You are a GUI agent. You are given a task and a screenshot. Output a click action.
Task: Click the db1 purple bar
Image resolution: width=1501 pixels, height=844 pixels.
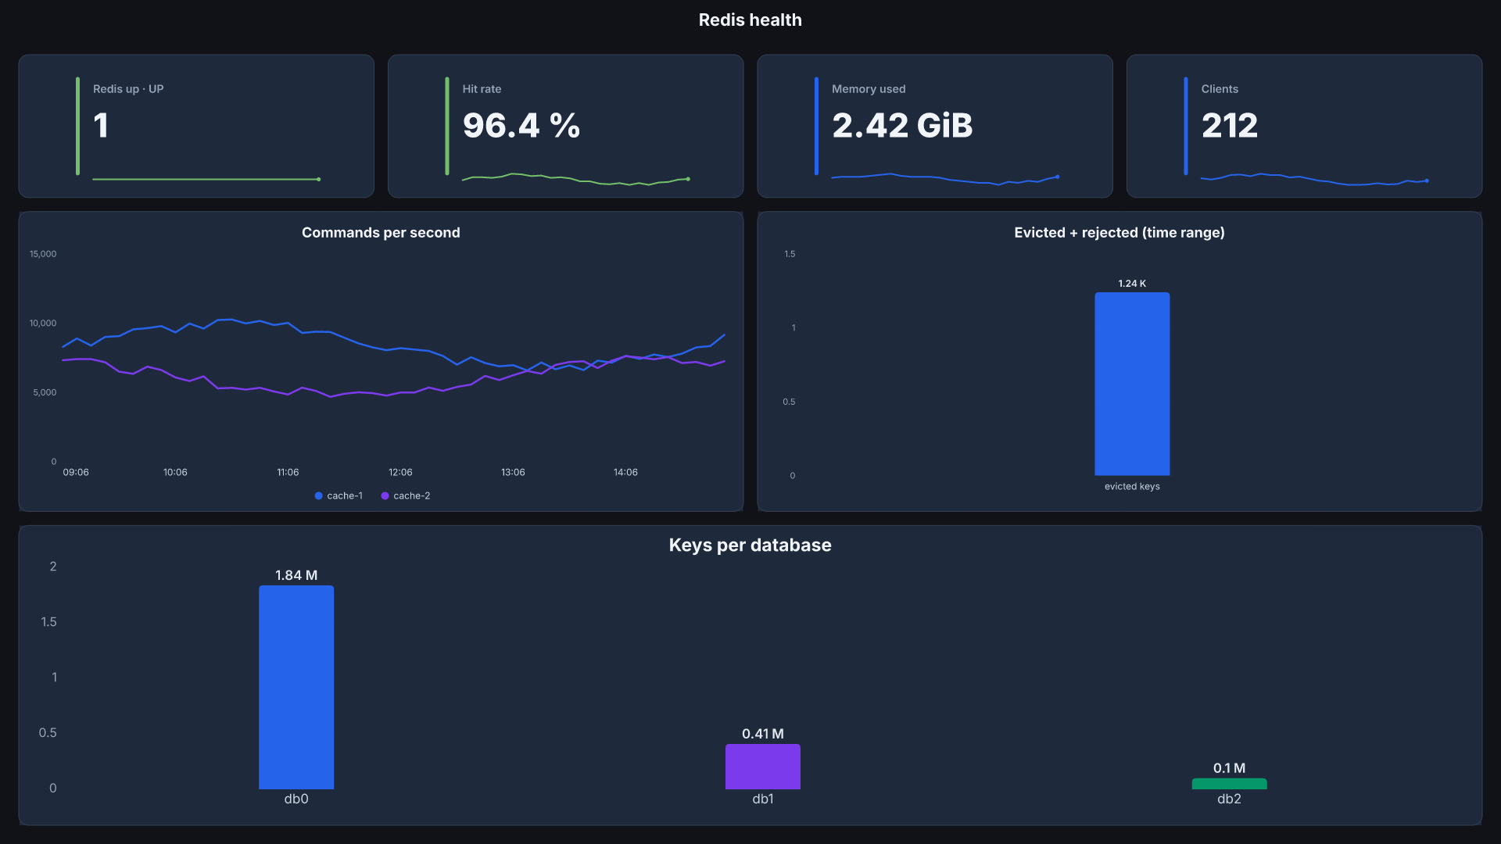(763, 767)
